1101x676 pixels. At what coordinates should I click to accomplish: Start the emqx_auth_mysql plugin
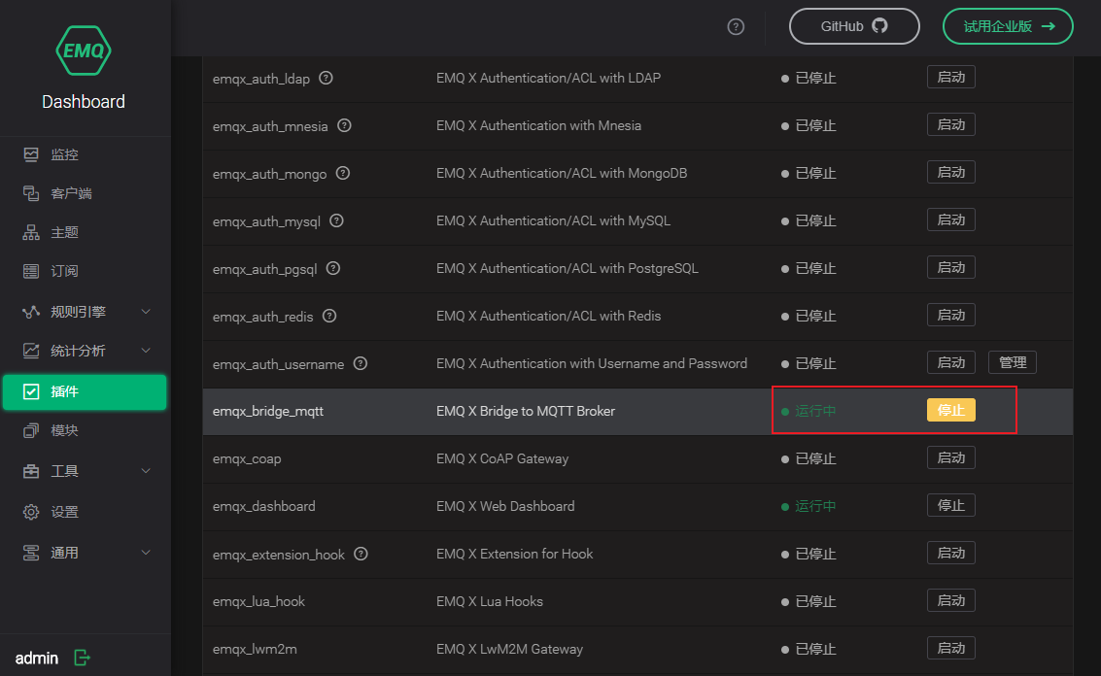tap(950, 220)
